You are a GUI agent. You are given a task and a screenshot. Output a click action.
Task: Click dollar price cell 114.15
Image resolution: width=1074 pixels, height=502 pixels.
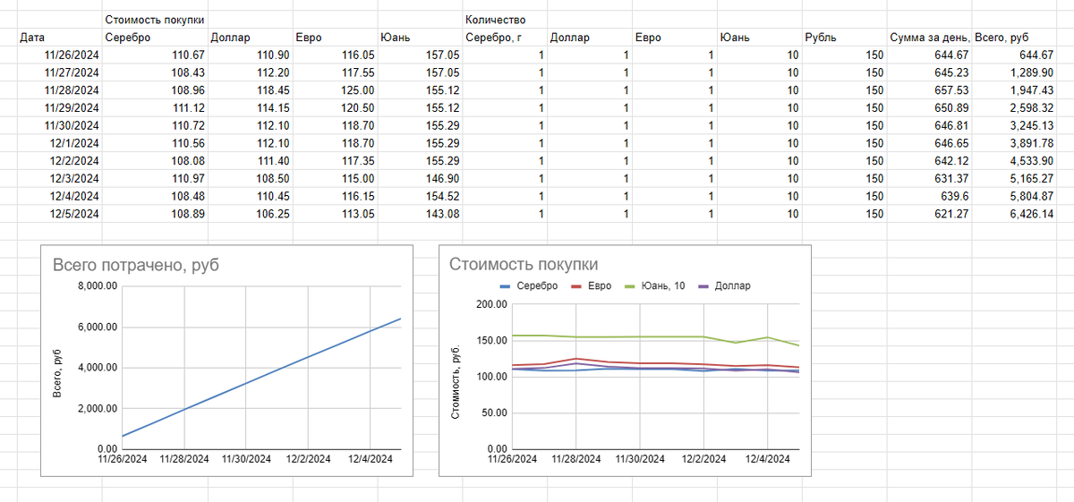[x=249, y=107]
